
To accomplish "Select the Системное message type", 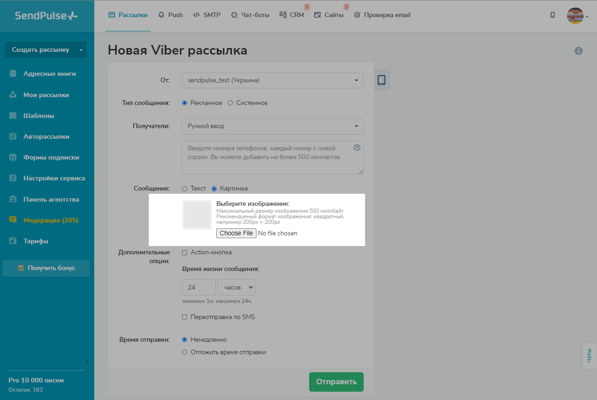I will [x=230, y=103].
